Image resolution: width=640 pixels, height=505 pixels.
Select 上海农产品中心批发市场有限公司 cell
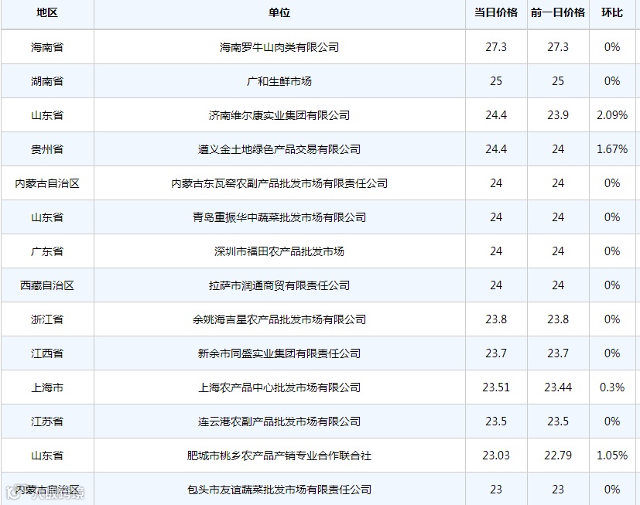tap(279, 387)
